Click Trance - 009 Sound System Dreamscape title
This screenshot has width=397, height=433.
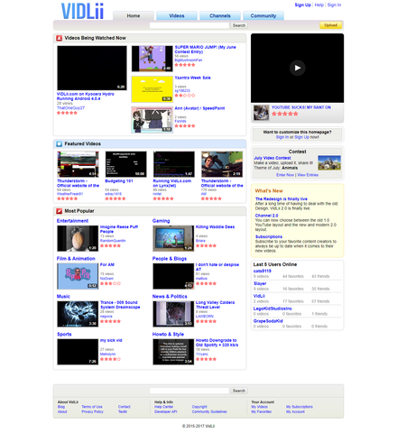pyautogui.click(x=120, y=305)
